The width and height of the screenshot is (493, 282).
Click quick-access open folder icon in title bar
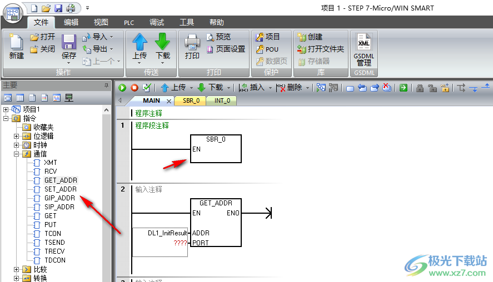(x=46, y=8)
